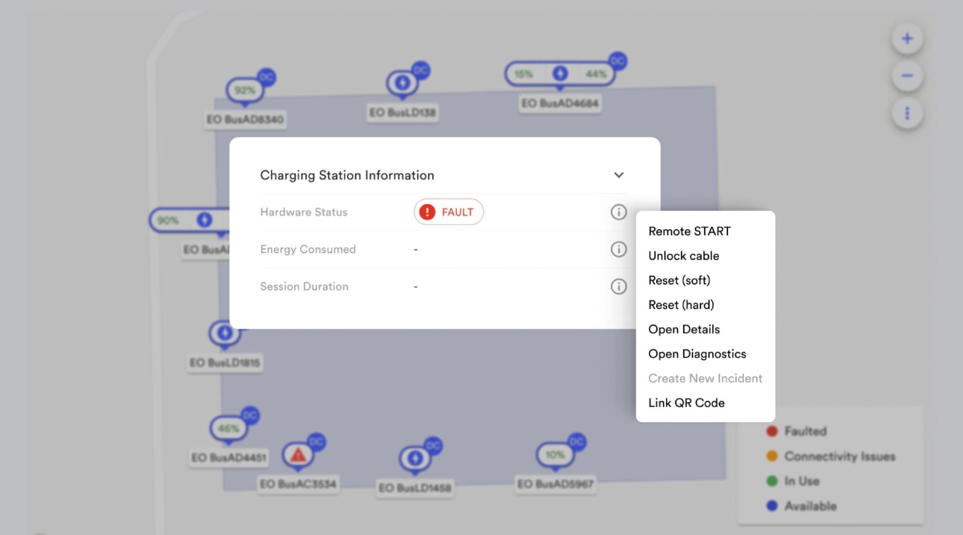
Task: Click the EO BusAD8340 station name label
Action: pos(245,119)
